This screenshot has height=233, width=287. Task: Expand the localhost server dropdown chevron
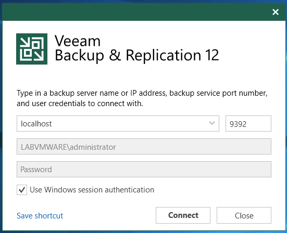click(212, 123)
